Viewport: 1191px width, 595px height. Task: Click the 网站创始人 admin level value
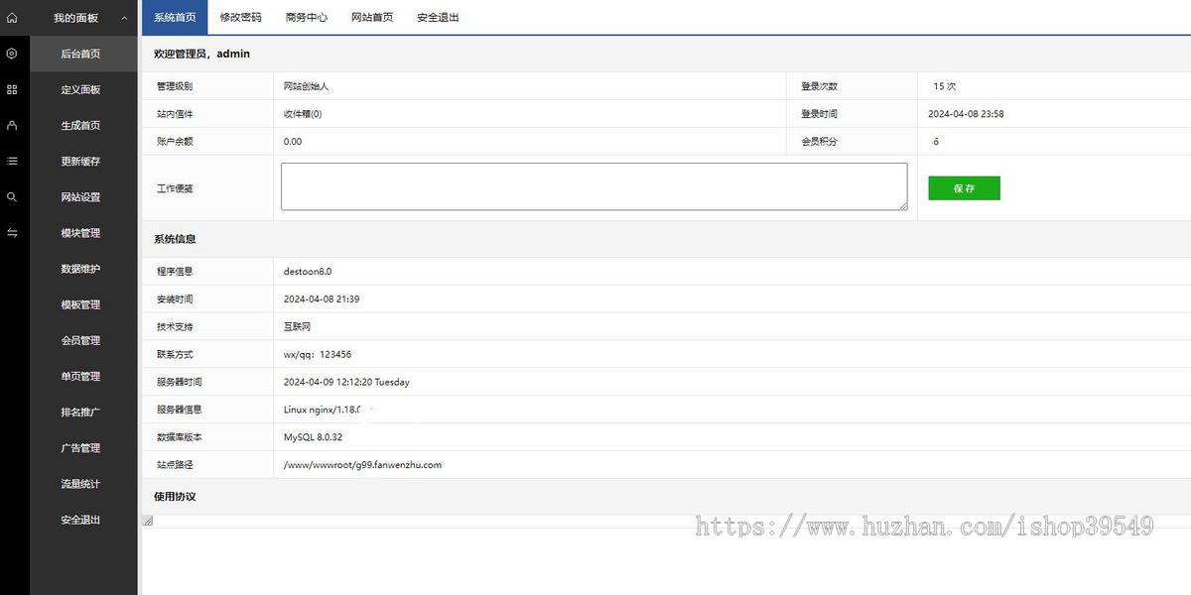[306, 86]
